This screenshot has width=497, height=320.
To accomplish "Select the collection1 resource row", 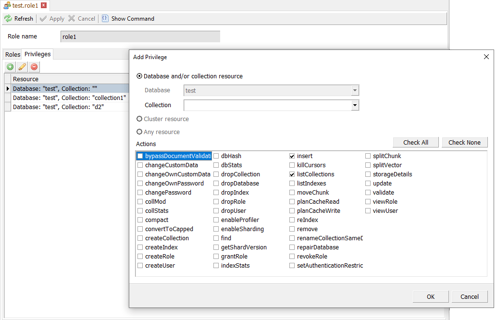I will (x=69, y=98).
